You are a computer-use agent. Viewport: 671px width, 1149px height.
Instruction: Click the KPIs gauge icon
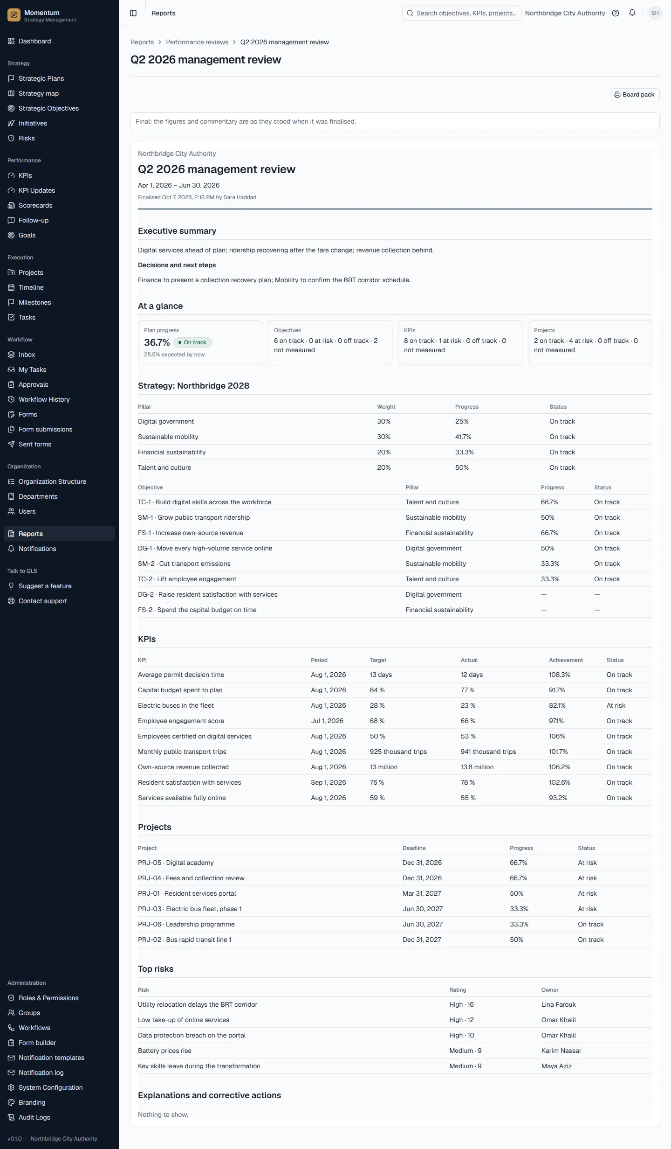(x=11, y=175)
